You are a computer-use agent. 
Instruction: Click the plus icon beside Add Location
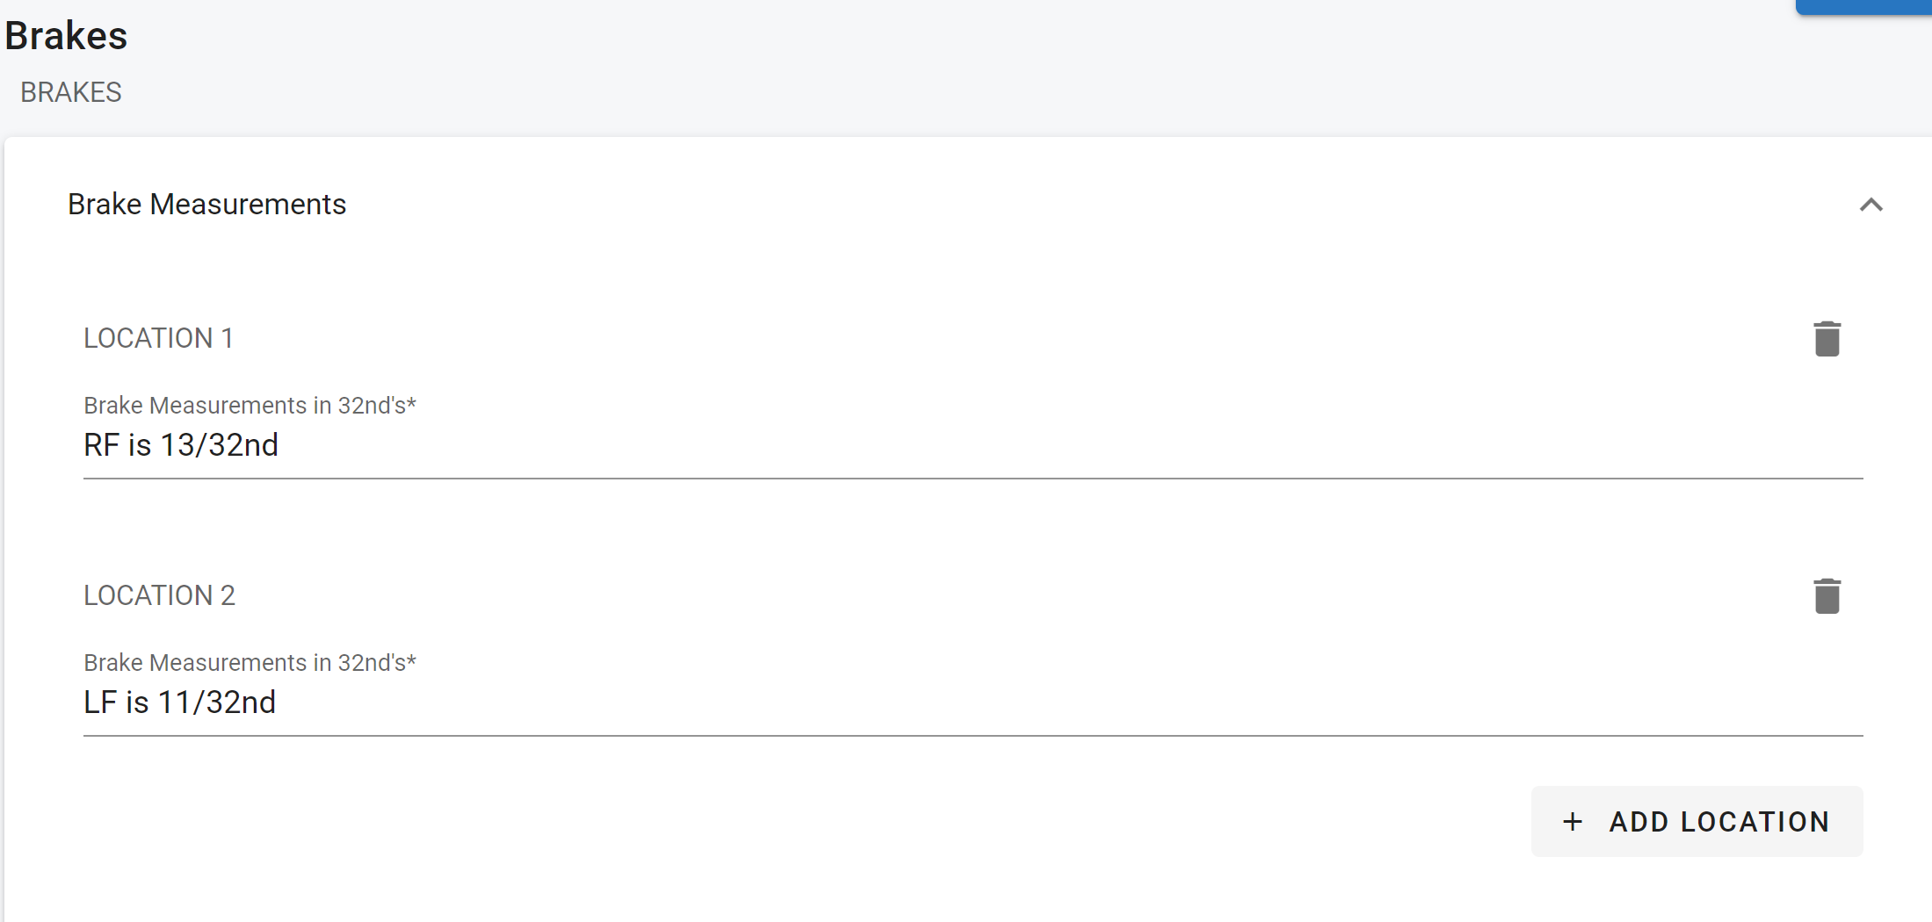point(1572,822)
